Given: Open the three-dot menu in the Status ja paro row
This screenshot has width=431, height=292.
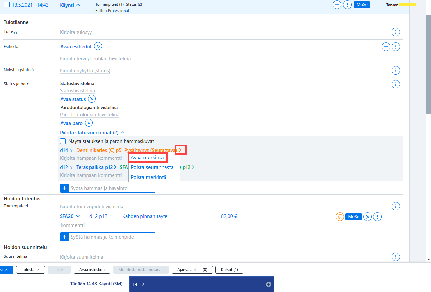Looking at the screenshot, I should tap(396, 84).
